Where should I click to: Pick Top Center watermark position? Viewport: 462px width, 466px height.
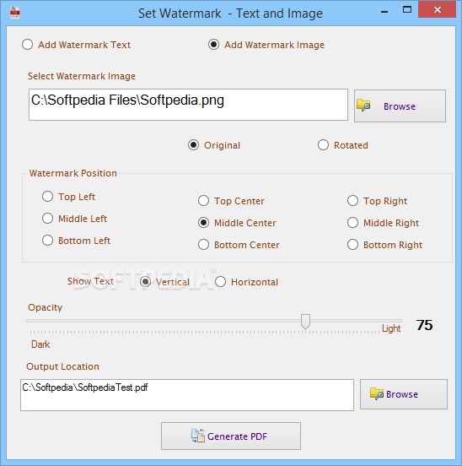(231, 201)
